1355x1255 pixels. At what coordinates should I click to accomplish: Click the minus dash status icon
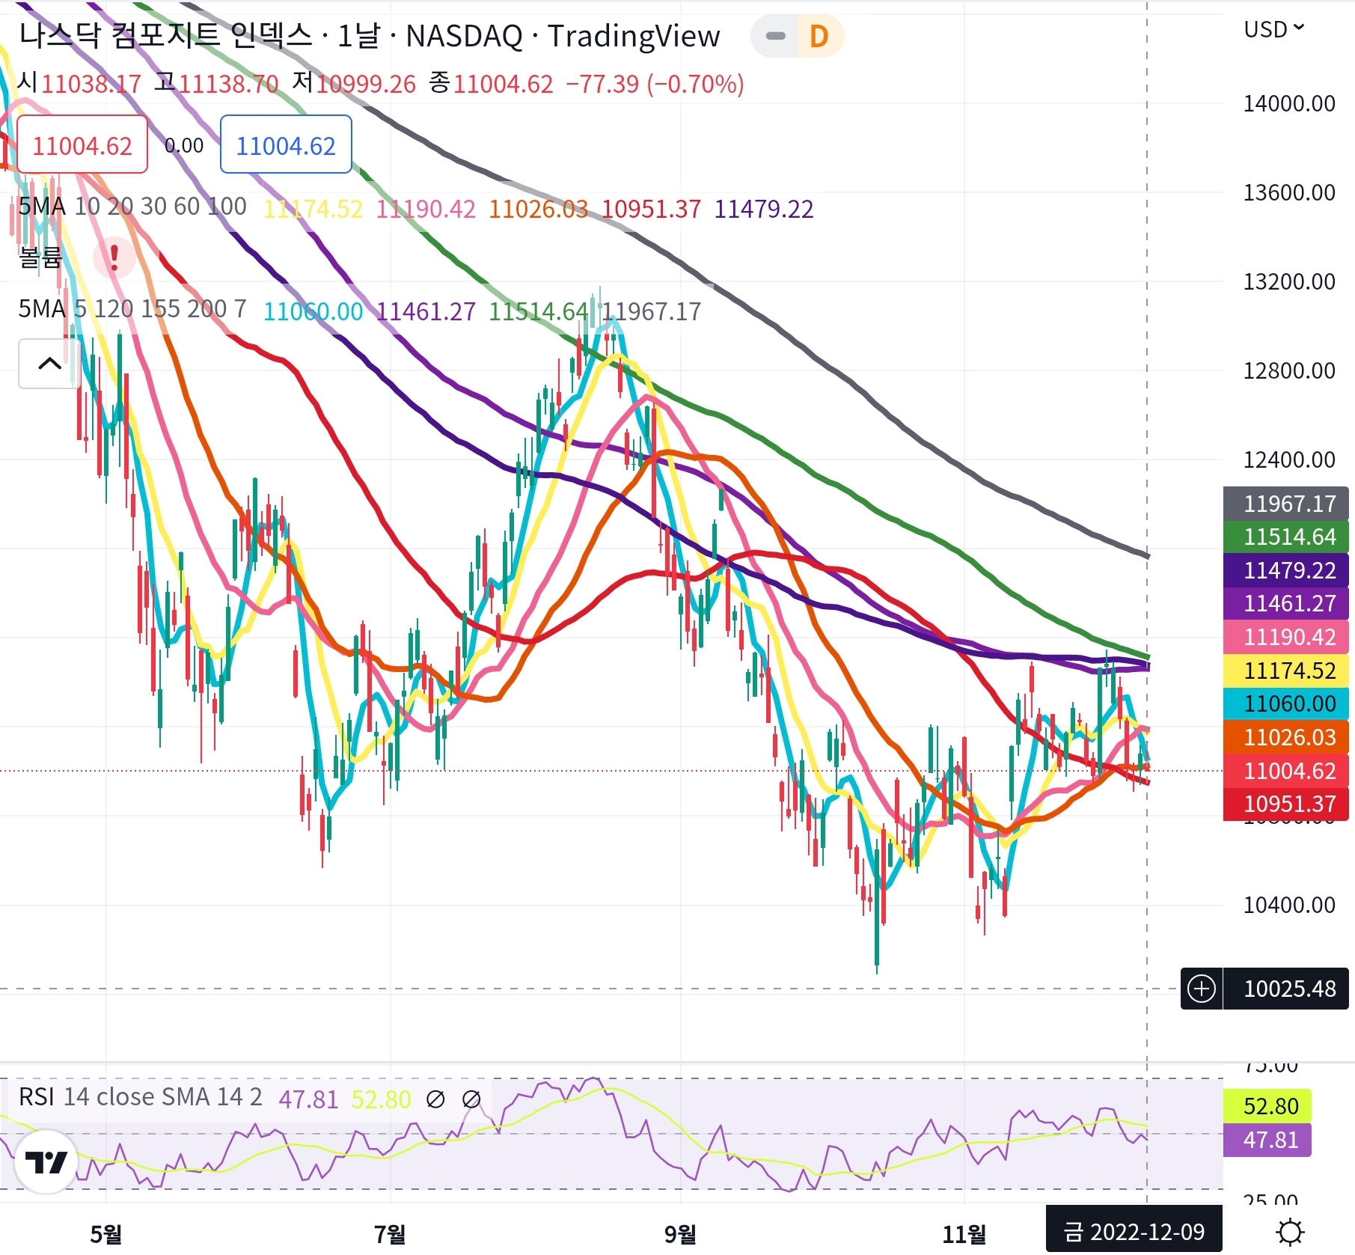[776, 36]
